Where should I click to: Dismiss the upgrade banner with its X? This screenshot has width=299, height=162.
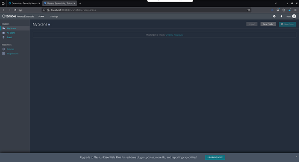coord(296,156)
